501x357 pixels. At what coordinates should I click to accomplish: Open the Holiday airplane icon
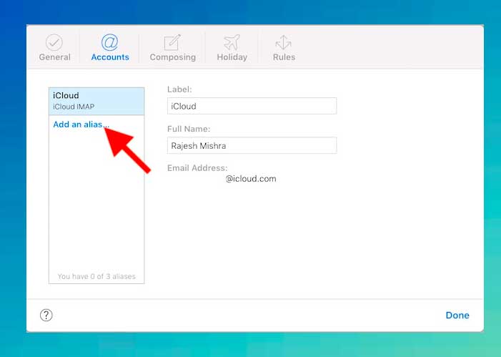coord(232,42)
